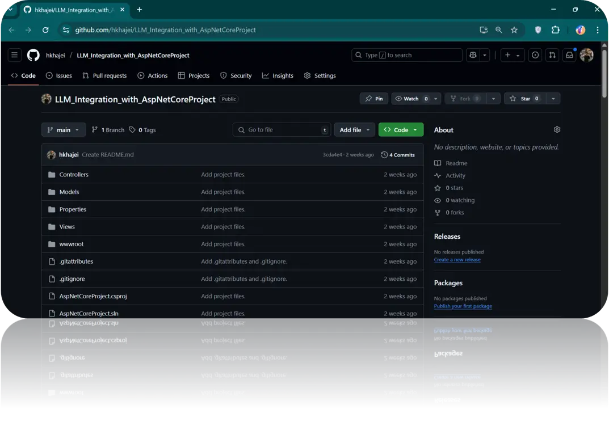Viewport: 609px width, 422px height.
Task: View commit history via the clock icon
Action: (384, 154)
